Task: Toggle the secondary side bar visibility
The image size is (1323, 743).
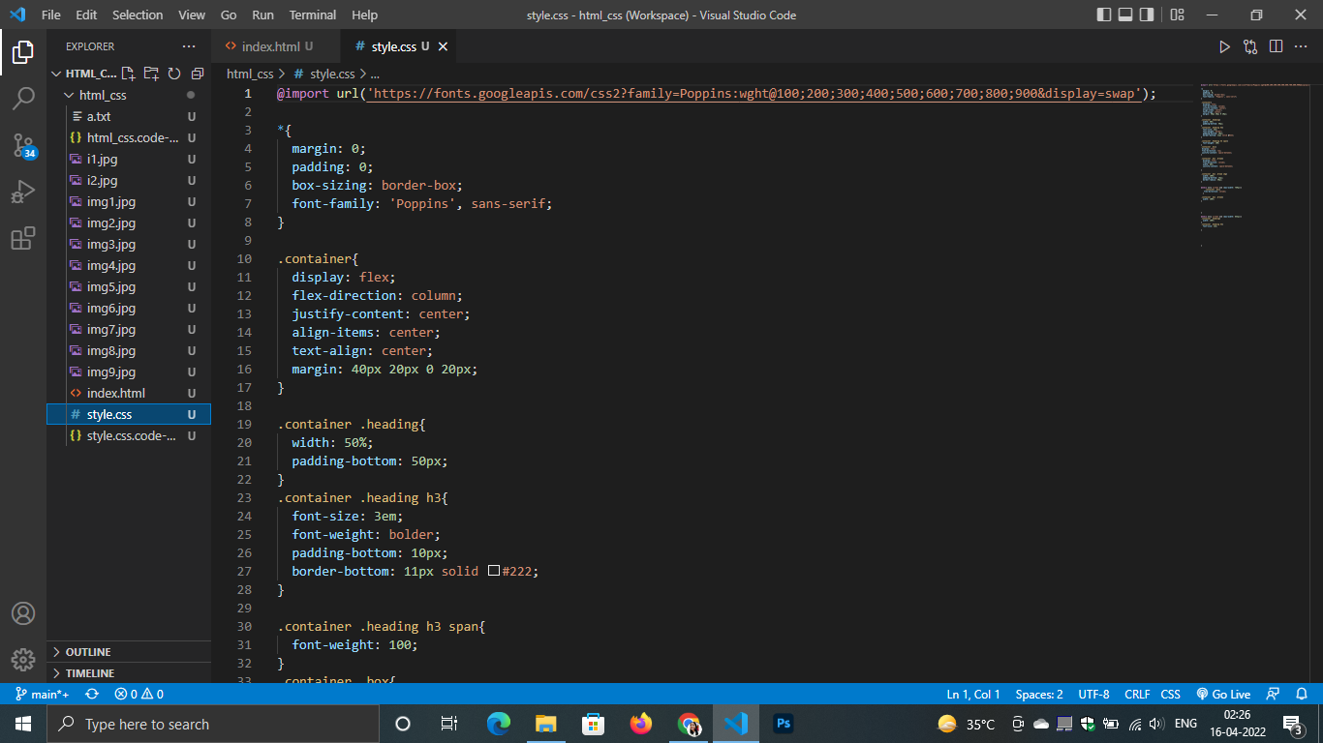Action: click(1147, 15)
